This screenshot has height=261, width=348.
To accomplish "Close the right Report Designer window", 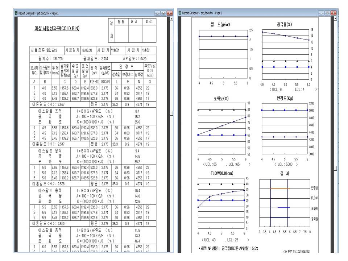I will [333, 13].
